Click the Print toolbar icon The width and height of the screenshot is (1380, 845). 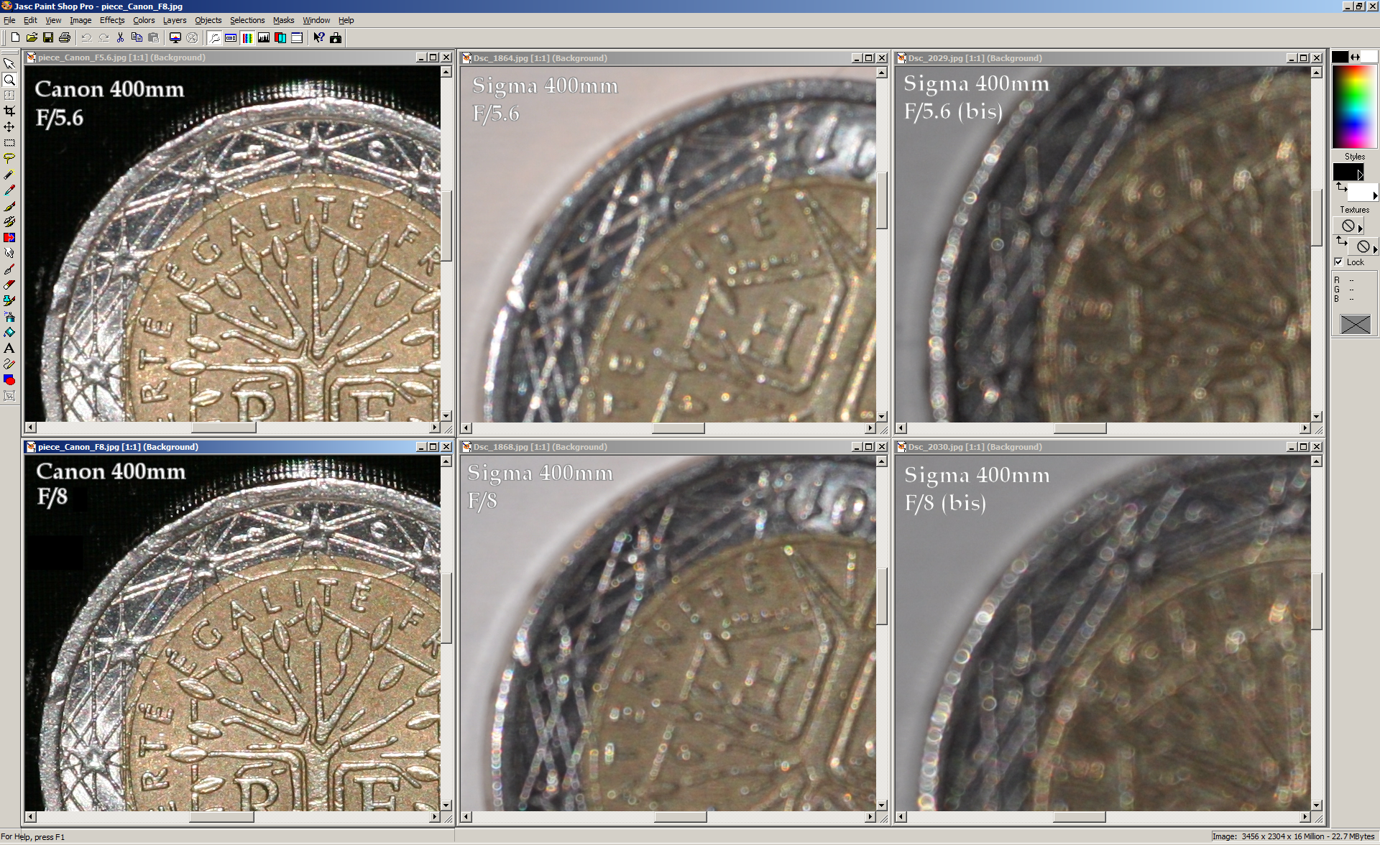pos(65,37)
